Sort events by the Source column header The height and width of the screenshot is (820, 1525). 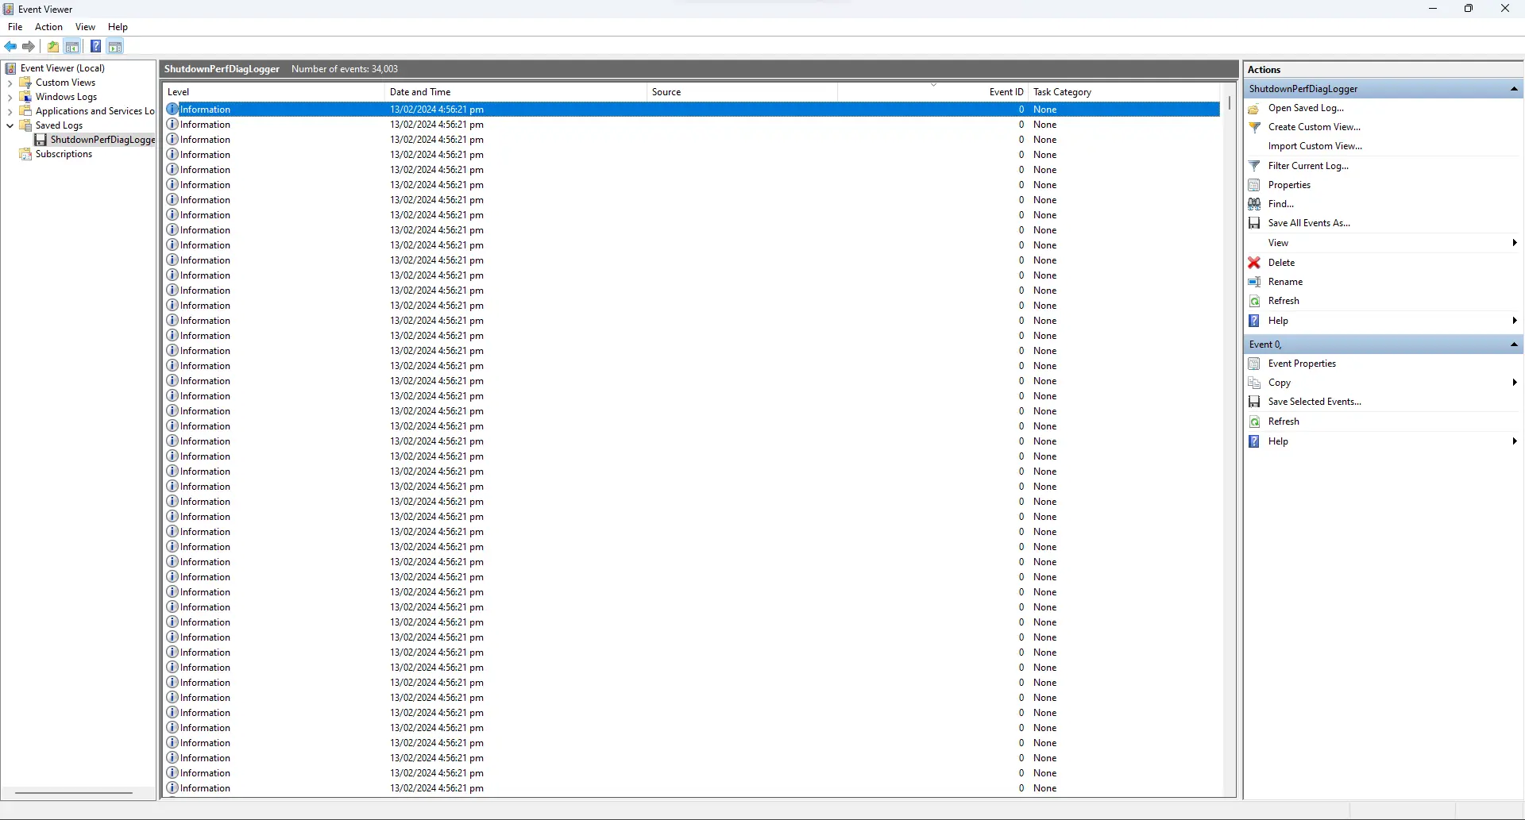point(742,92)
